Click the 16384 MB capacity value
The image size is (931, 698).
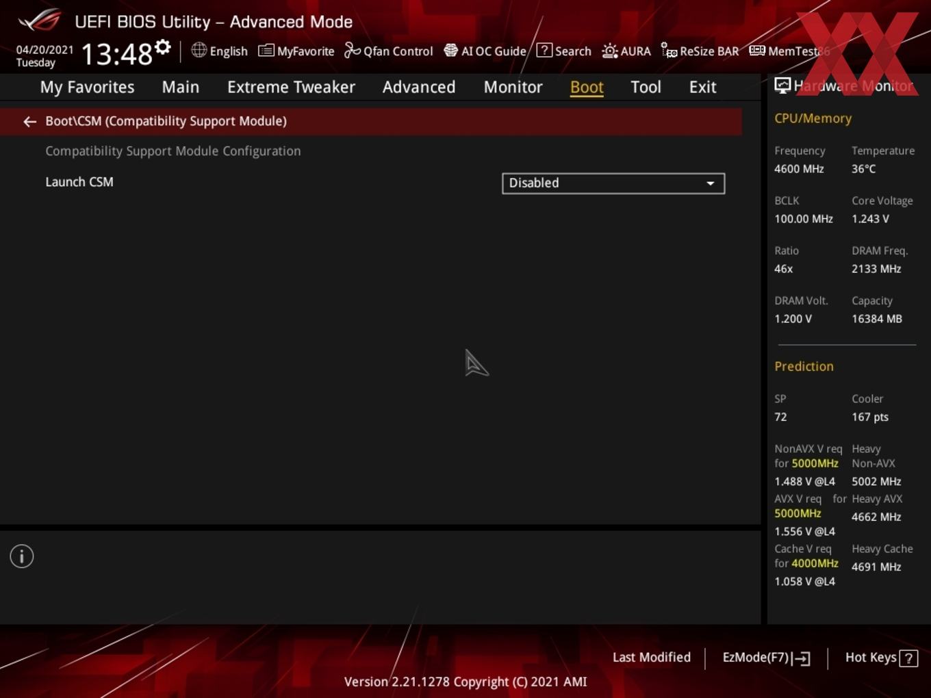click(x=877, y=319)
